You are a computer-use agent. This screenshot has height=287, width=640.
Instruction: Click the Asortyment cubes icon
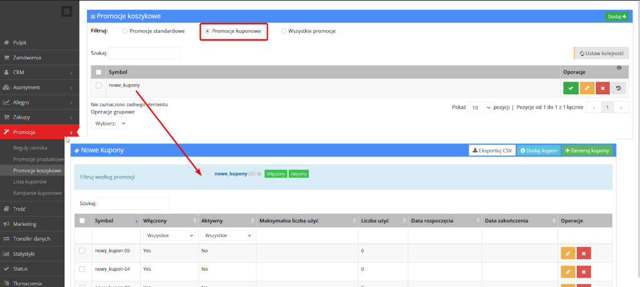6,87
